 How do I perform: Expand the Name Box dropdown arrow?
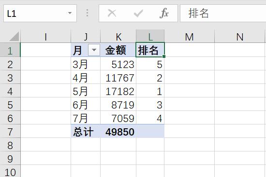click(70, 13)
